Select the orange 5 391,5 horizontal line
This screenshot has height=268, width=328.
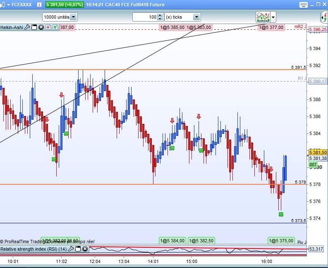153,69
